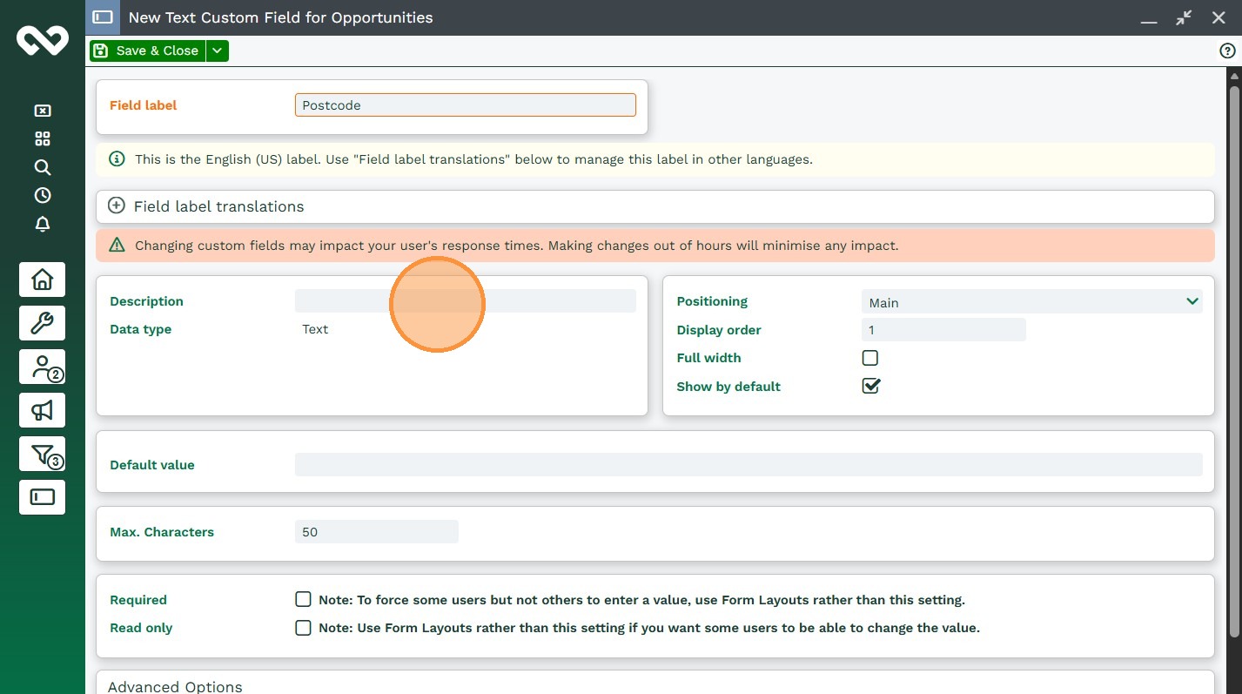Tick the Read only checkbox
This screenshot has width=1242, height=694.
[303, 628]
